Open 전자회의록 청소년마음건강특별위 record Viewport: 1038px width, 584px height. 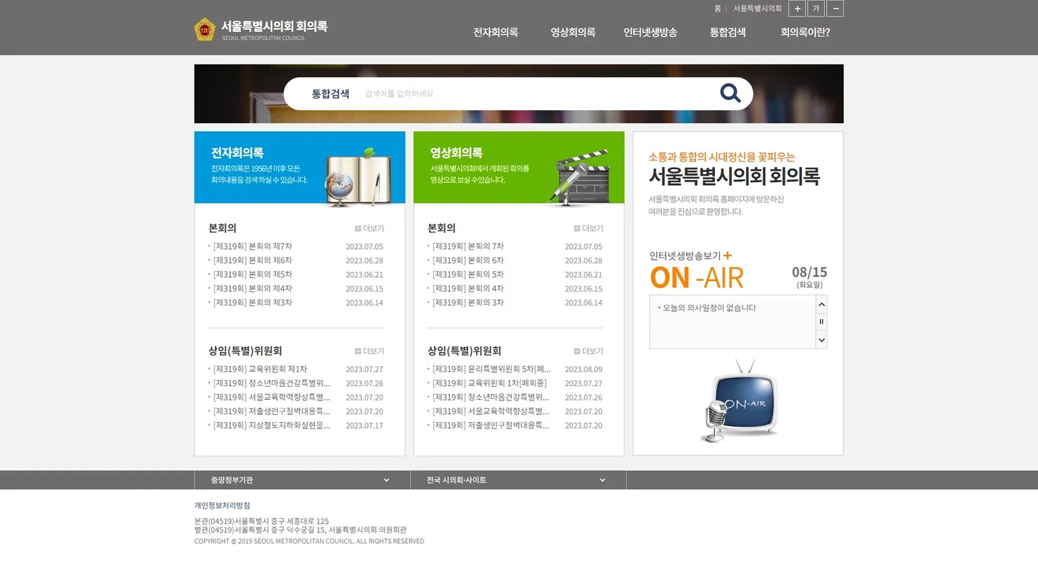(x=271, y=383)
